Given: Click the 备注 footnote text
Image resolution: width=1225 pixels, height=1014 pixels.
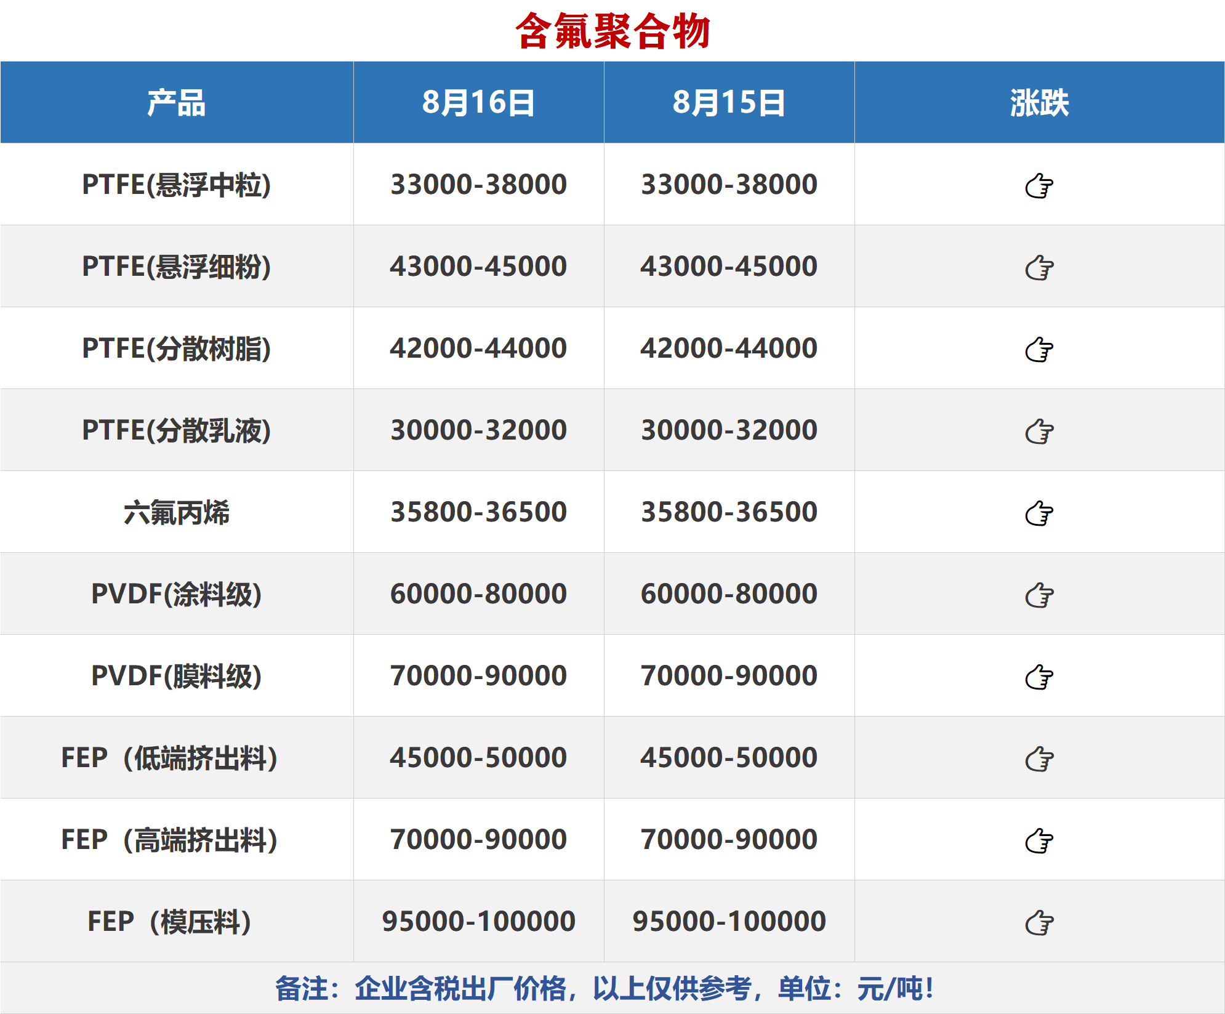Looking at the screenshot, I should tap(603, 989).
